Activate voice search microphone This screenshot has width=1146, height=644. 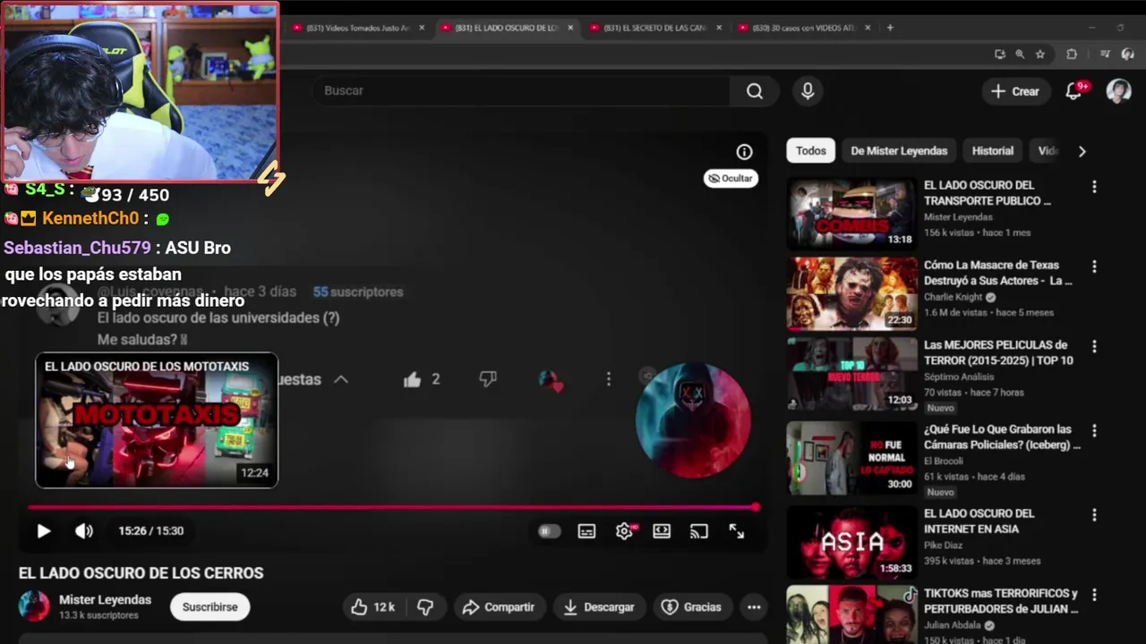click(808, 91)
